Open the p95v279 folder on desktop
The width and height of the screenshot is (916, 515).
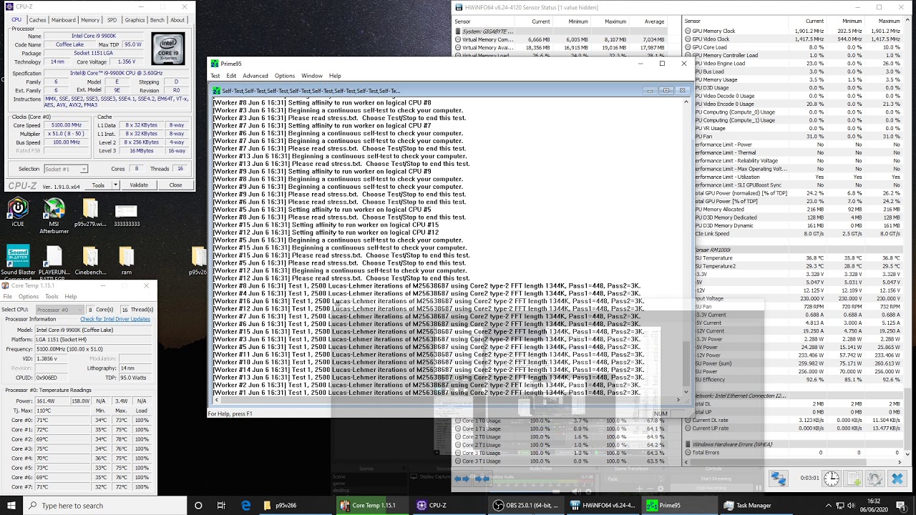90,212
